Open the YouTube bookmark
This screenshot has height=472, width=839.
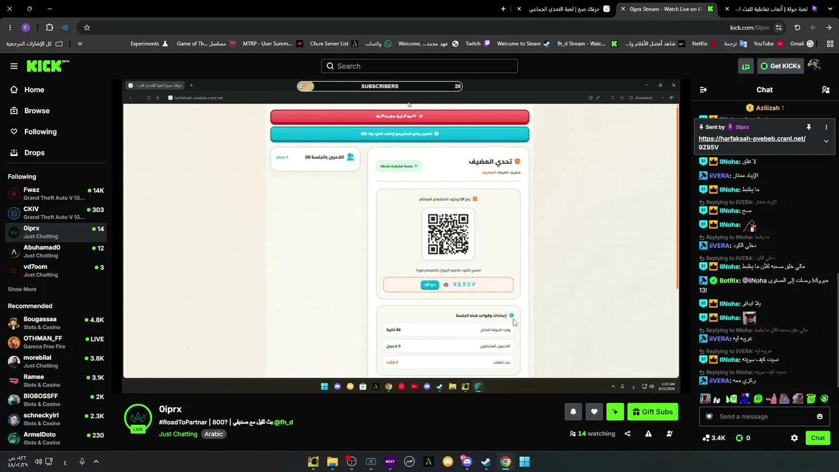[x=768, y=44]
